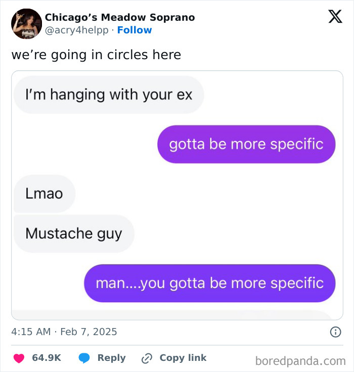Click the 64.9K likes count
The image size is (354, 372).
[47, 358]
